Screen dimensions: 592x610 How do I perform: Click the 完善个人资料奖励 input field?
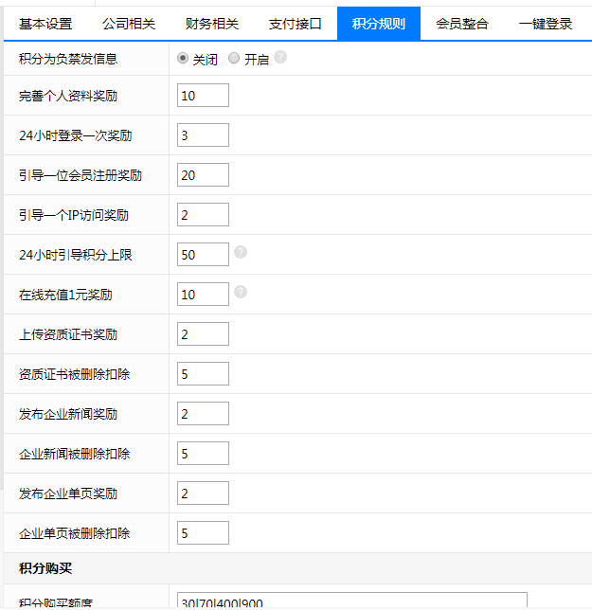(x=203, y=96)
